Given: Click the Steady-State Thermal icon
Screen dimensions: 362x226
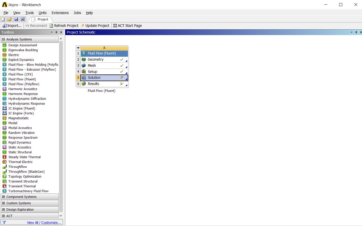Looking at the screenshot, I should [4, 157].
